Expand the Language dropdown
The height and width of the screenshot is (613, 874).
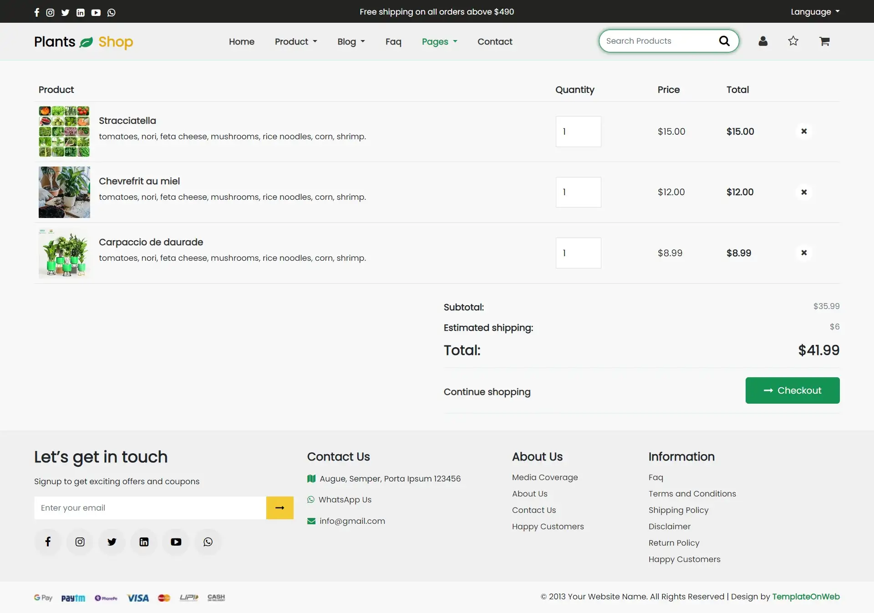tap(815, 12)
